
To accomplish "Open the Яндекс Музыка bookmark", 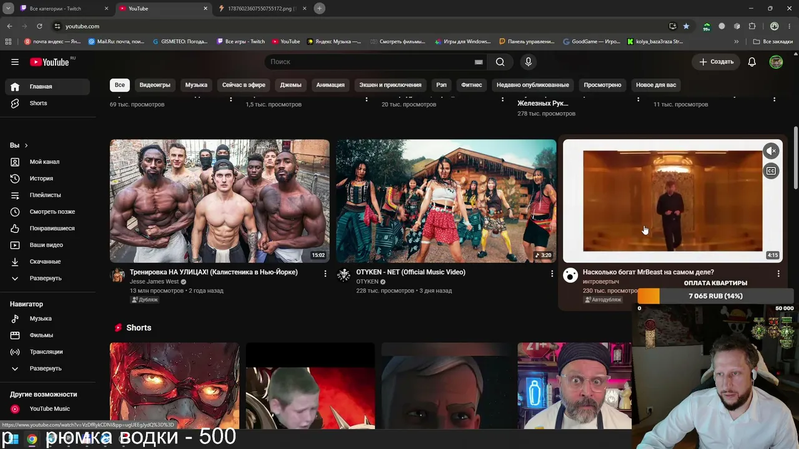I will click(x=335, y=42).
